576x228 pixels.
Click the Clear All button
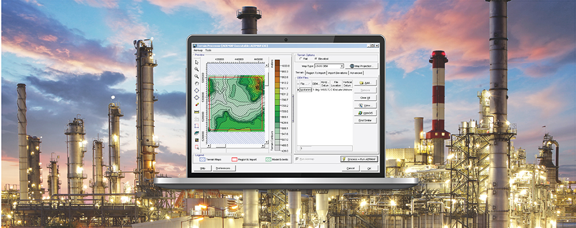365,98
